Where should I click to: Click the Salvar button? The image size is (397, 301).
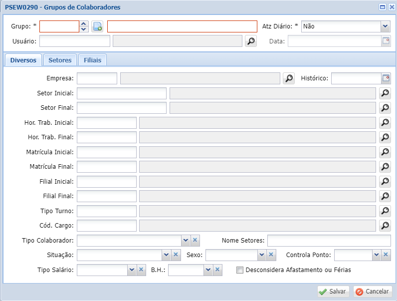tap(333, 292)
